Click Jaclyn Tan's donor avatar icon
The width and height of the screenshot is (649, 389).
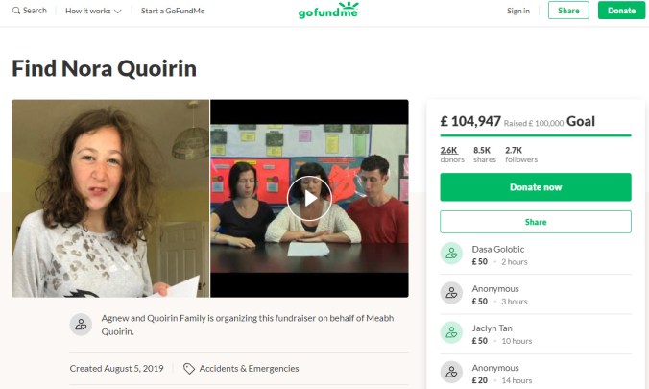451,332
